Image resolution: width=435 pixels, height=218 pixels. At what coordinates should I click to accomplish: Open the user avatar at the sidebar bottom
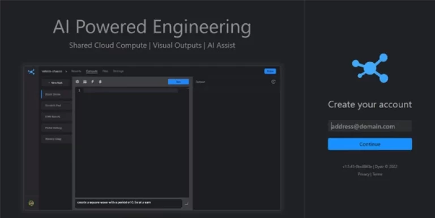(x=31, y=203)
